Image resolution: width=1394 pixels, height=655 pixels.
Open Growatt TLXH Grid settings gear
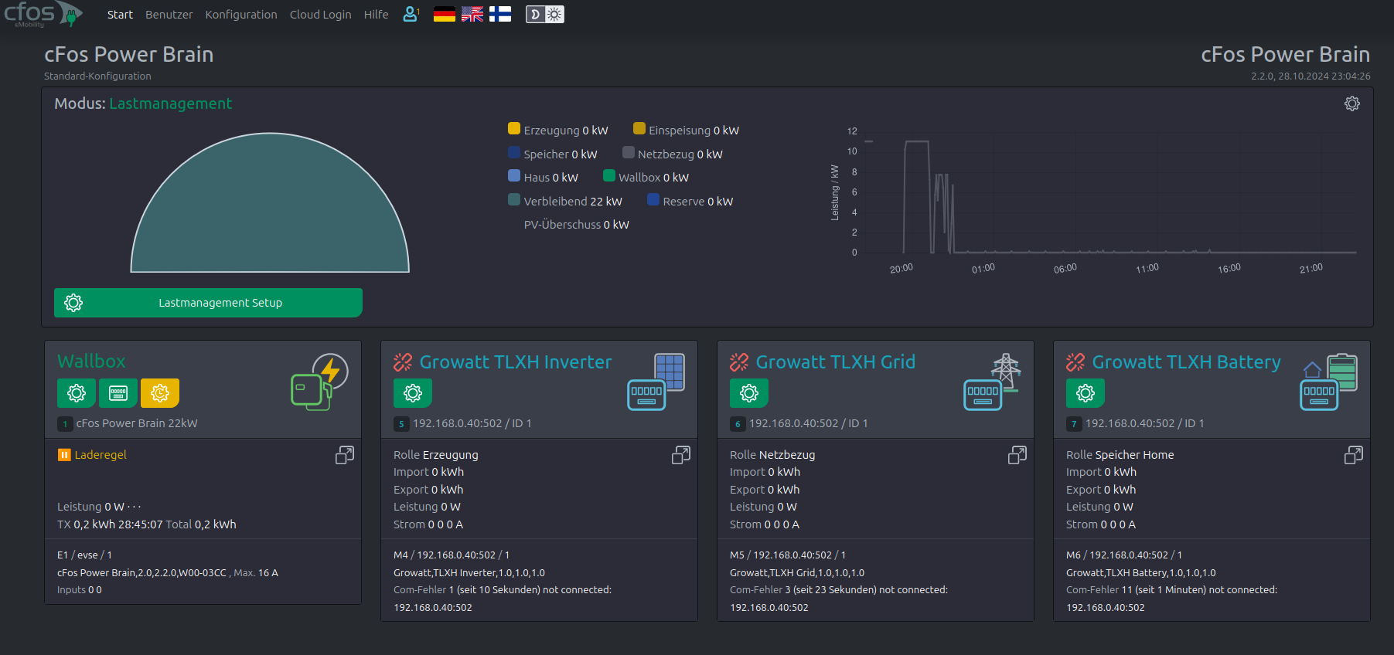coord(749,393)
